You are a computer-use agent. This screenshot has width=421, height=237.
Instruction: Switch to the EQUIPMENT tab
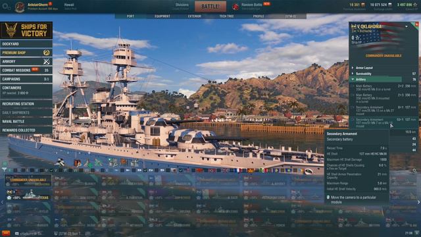click(x=162, y=16)
